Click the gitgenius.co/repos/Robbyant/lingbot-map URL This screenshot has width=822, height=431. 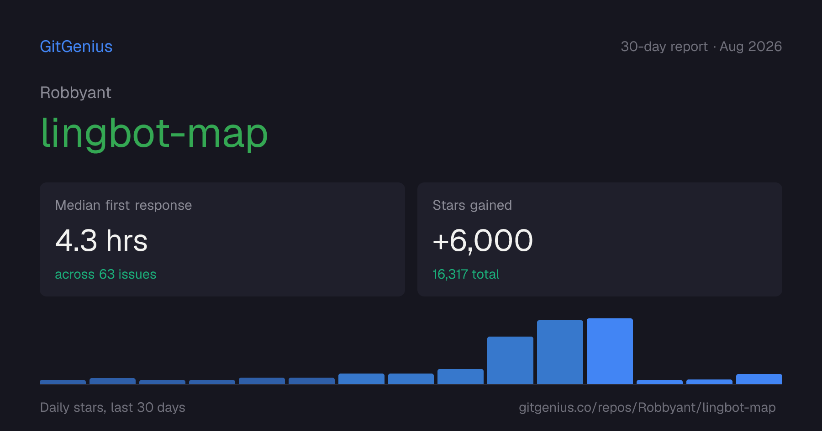point(647,407)
